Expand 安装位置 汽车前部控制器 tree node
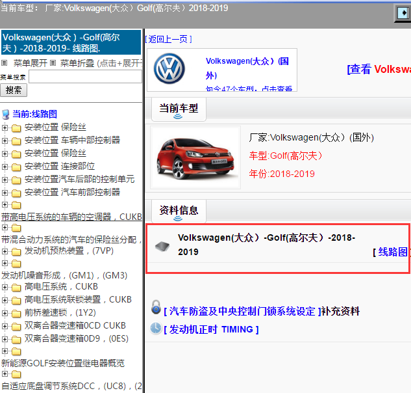411x393 pixels. pos(5,193)
